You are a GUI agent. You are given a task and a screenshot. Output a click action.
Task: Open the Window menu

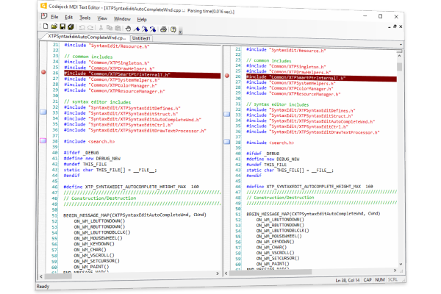(123, 17)
